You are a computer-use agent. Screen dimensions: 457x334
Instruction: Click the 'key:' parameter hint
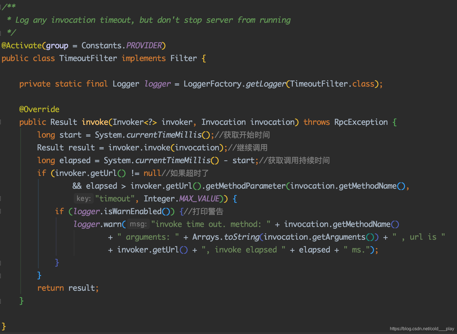click(x=83, y=199)
